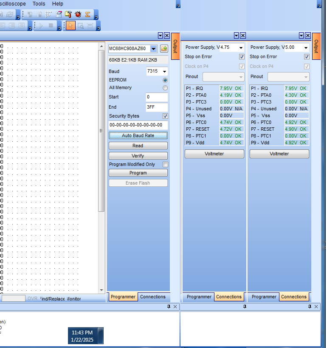Open the Baud 7315 dropdown
This screenshot has width=327, height=348.
[165, 71]
